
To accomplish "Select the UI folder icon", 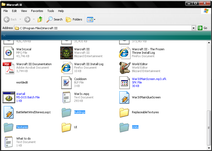I will (66, 127).
